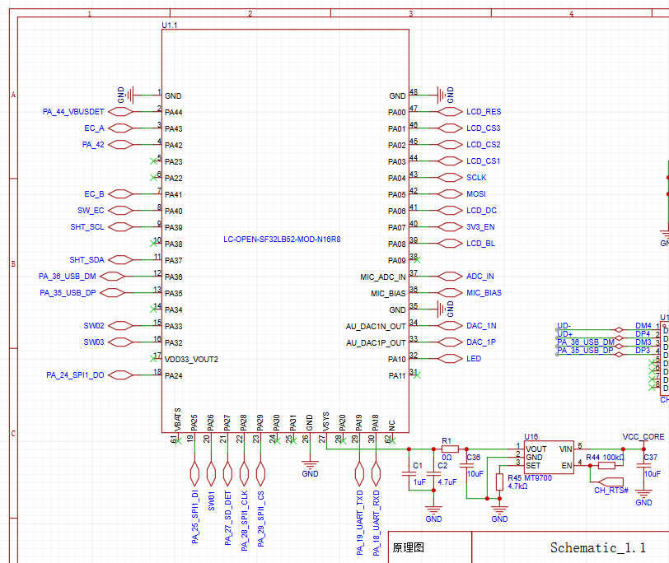Select the LED net port symbol

click(450, 358)
